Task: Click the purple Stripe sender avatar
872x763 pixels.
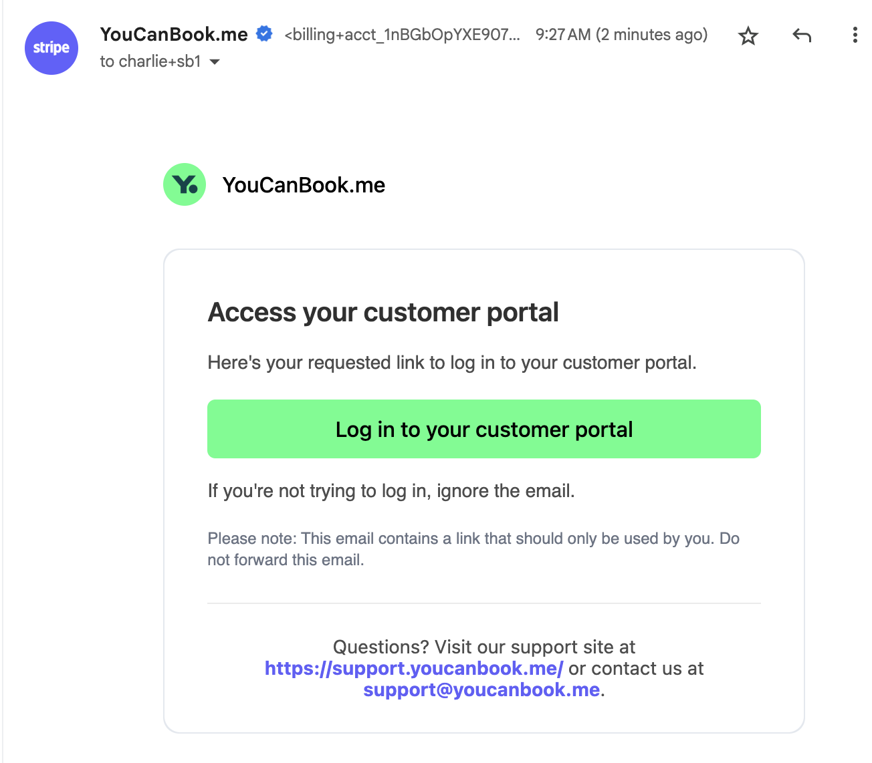Action: 51,48
